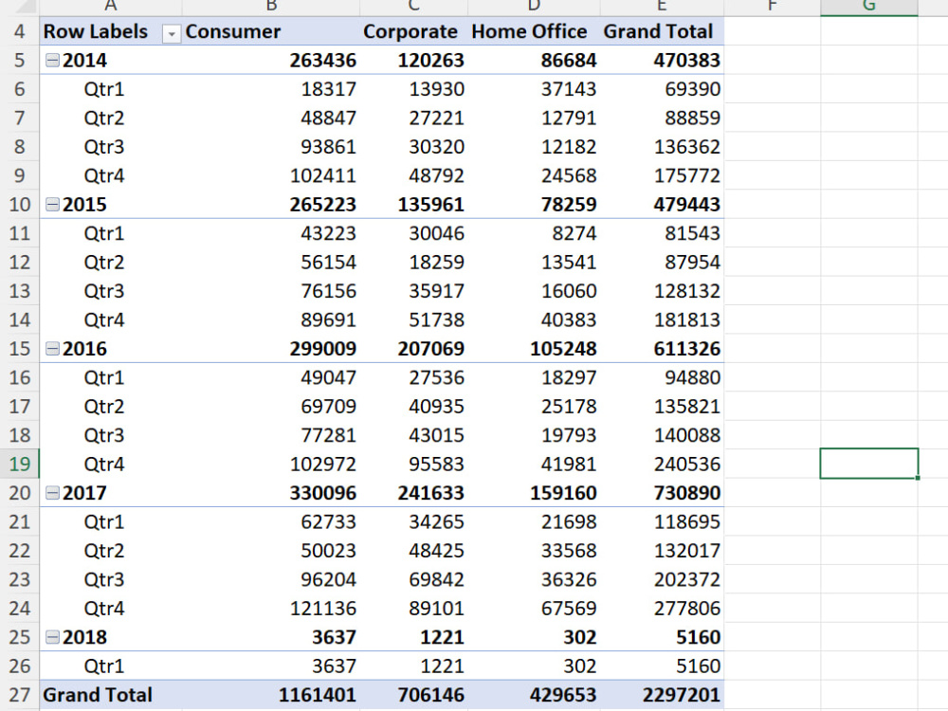Collapse the 2015 year group
This screenshot has width=948, height=711.
coord(53,205)
